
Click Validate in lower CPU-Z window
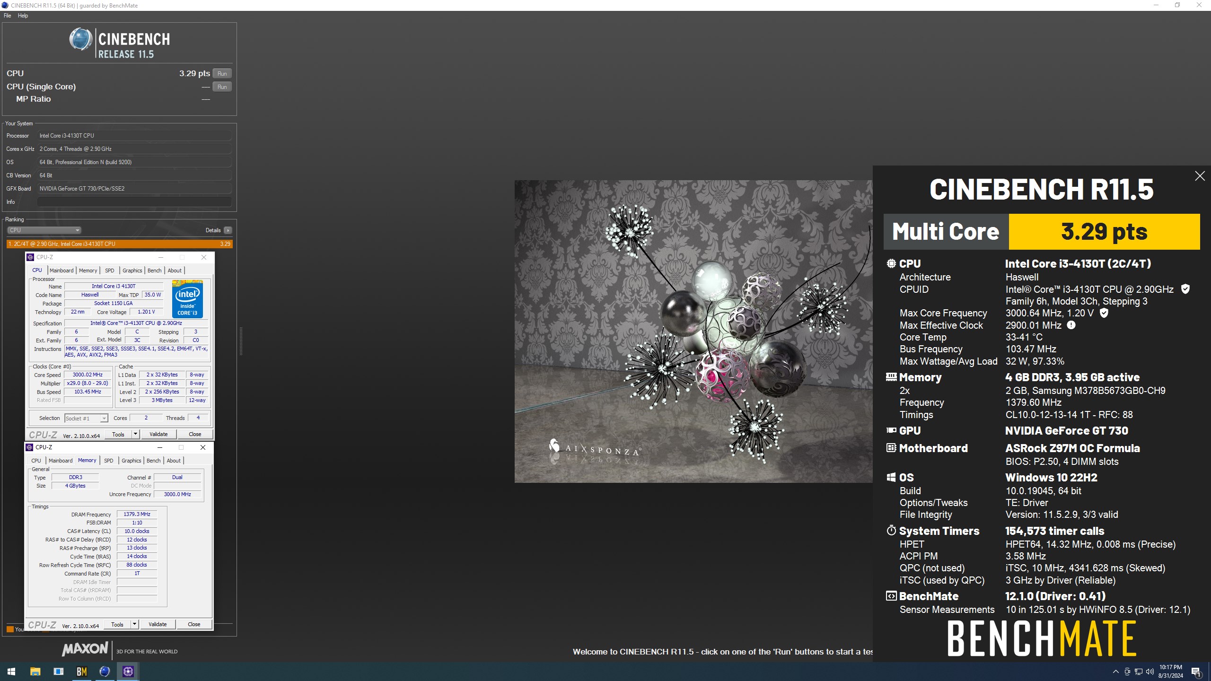point(158,624)
